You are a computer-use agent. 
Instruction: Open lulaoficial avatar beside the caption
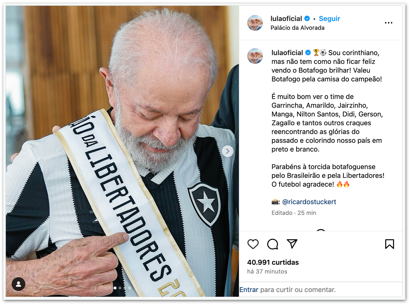(x=255, y=56)
